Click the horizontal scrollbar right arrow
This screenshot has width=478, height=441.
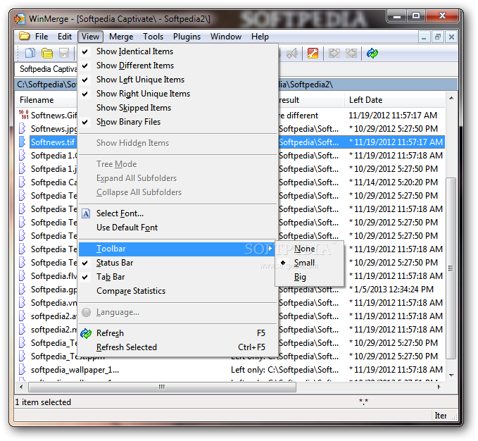(439, 387)
